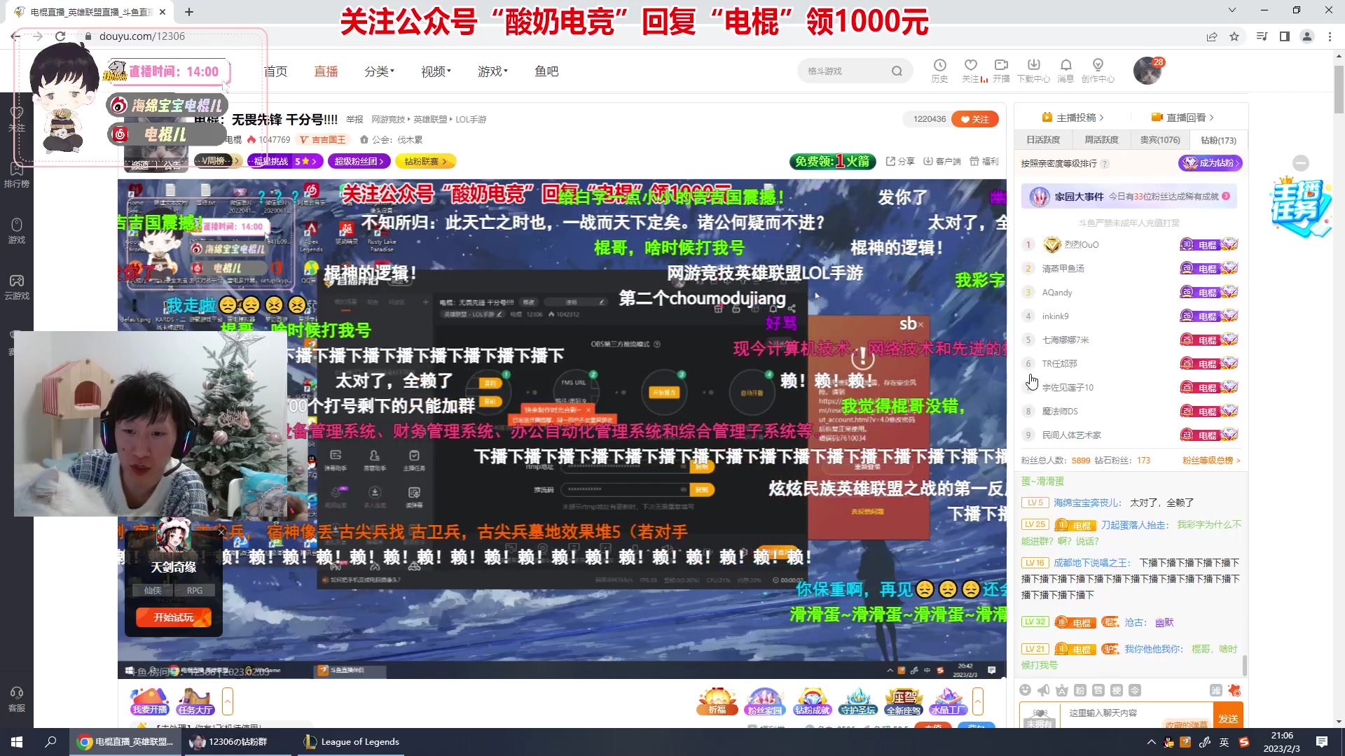Click the 粉 icon in chat toolbar
Viewport: 1345px width, 756px height.
click(x=1080, y=690)
